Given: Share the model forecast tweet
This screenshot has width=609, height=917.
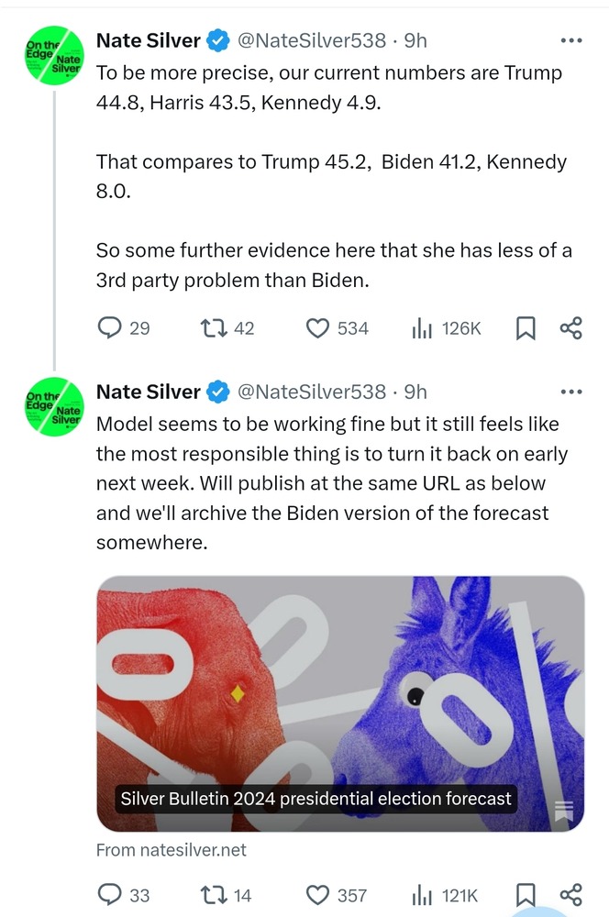Looking at the screenshot, I should pos(571,895).
